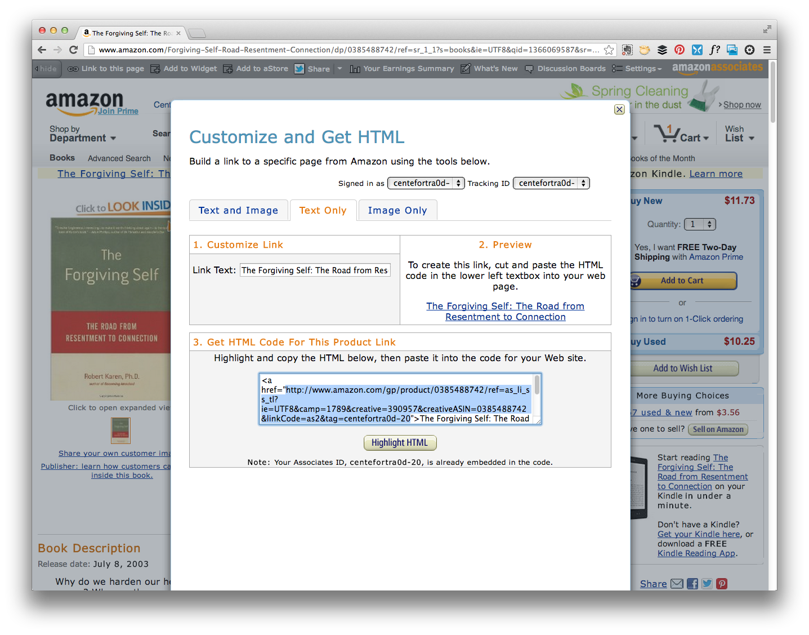The image size is (809, 635).
Task: Click the Discussion Boards speech bubble icon
Action: coord(529,69)
